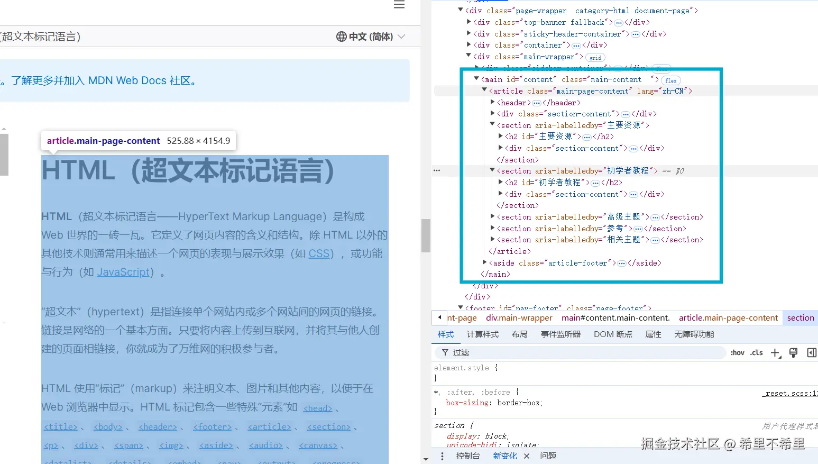Switch to the 无障碍功能 tab
The height and width of the screenshot is (464, 818).
tap(694, 334)
